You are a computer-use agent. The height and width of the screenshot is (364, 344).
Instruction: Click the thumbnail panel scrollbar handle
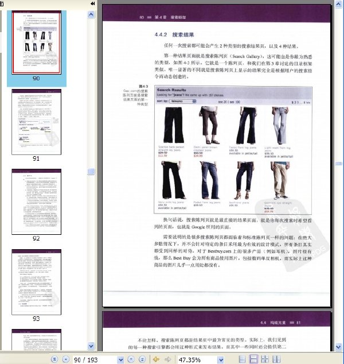click(91, 171)
